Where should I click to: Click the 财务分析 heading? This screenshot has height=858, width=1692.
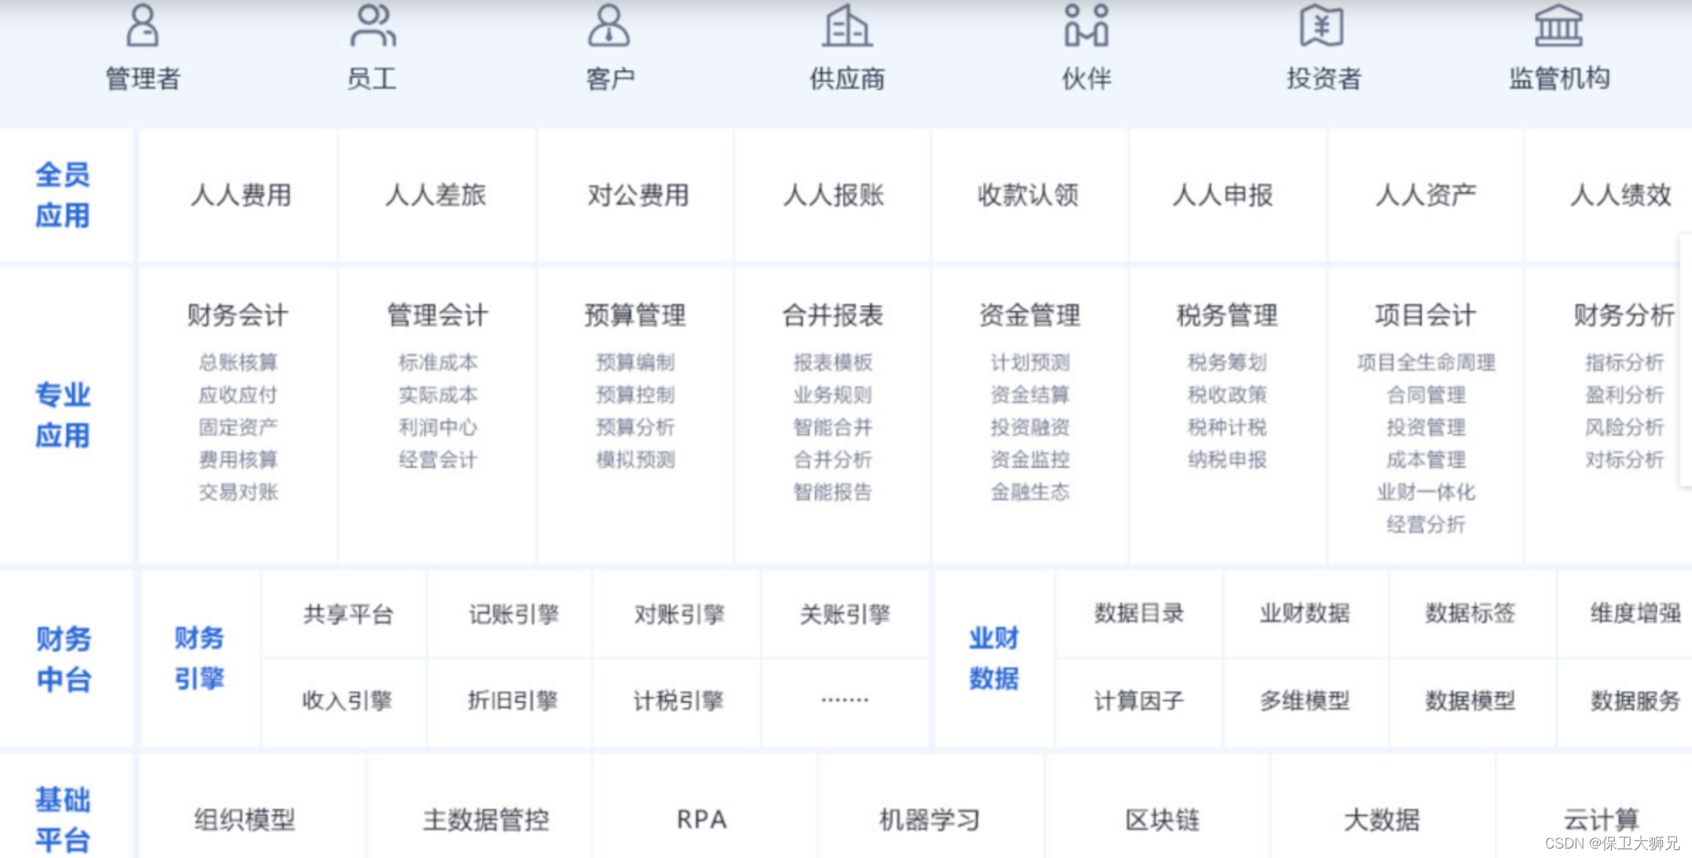click(x=1624, y=315)
